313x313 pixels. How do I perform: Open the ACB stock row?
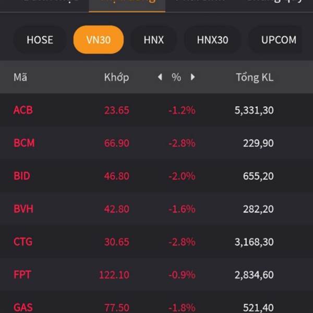point(23,110)
